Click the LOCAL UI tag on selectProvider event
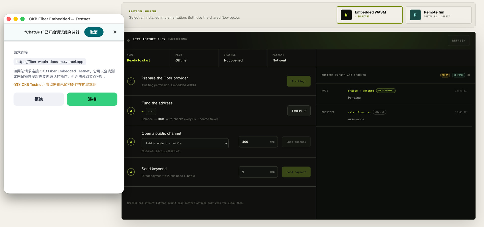 [379, 112]
